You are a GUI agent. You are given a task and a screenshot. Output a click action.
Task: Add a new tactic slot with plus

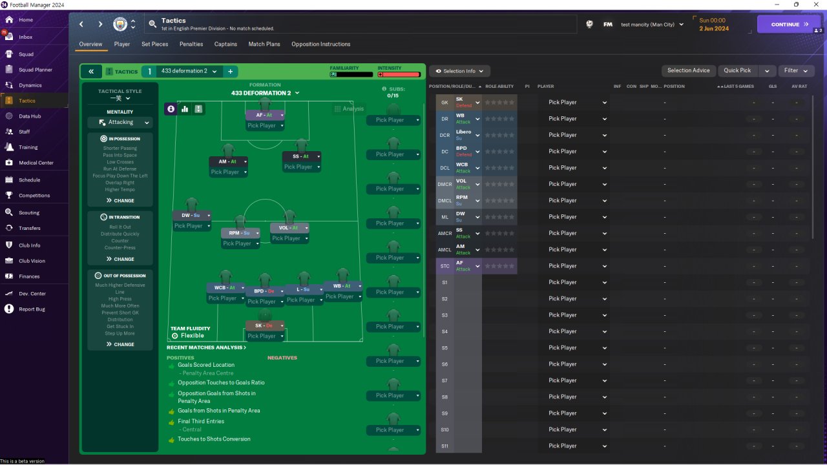pyautogui.click(x=230, y=71)
